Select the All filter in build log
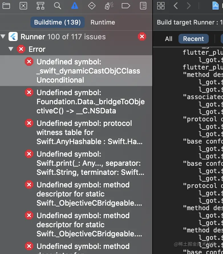 pyautogui.click(x=169, y=39)
